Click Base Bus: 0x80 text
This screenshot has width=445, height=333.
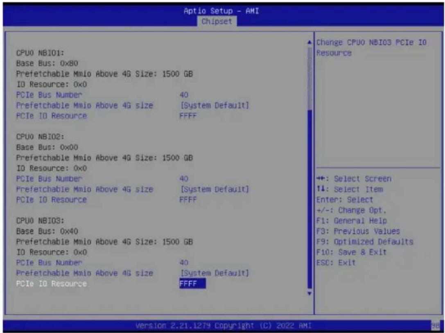[x=47, y=63]
